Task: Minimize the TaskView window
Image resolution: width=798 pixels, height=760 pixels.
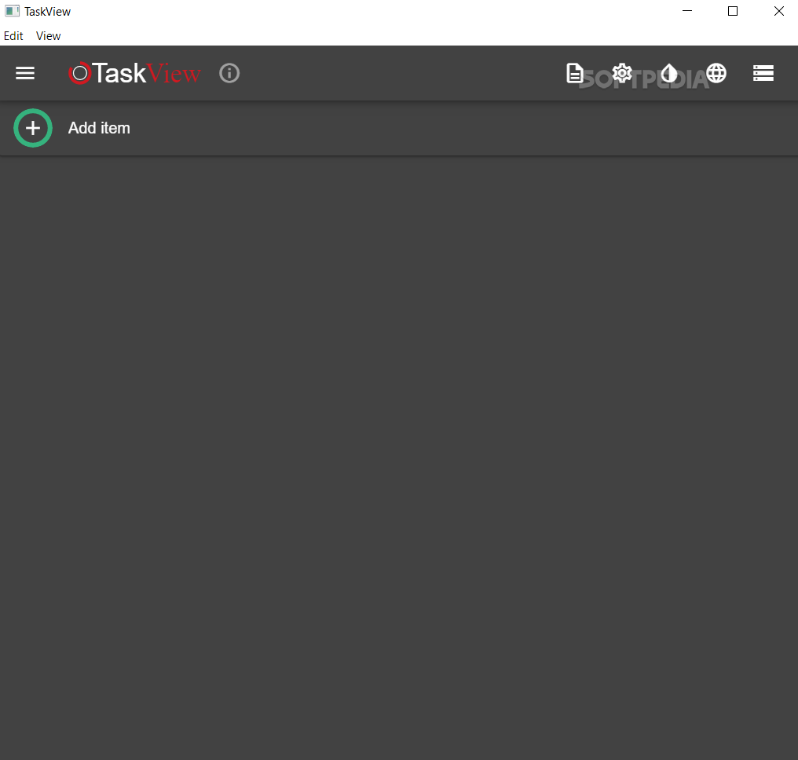Action: (687, 11)
